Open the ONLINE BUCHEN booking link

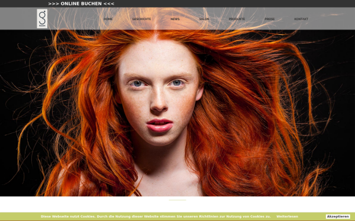(81, 4)
